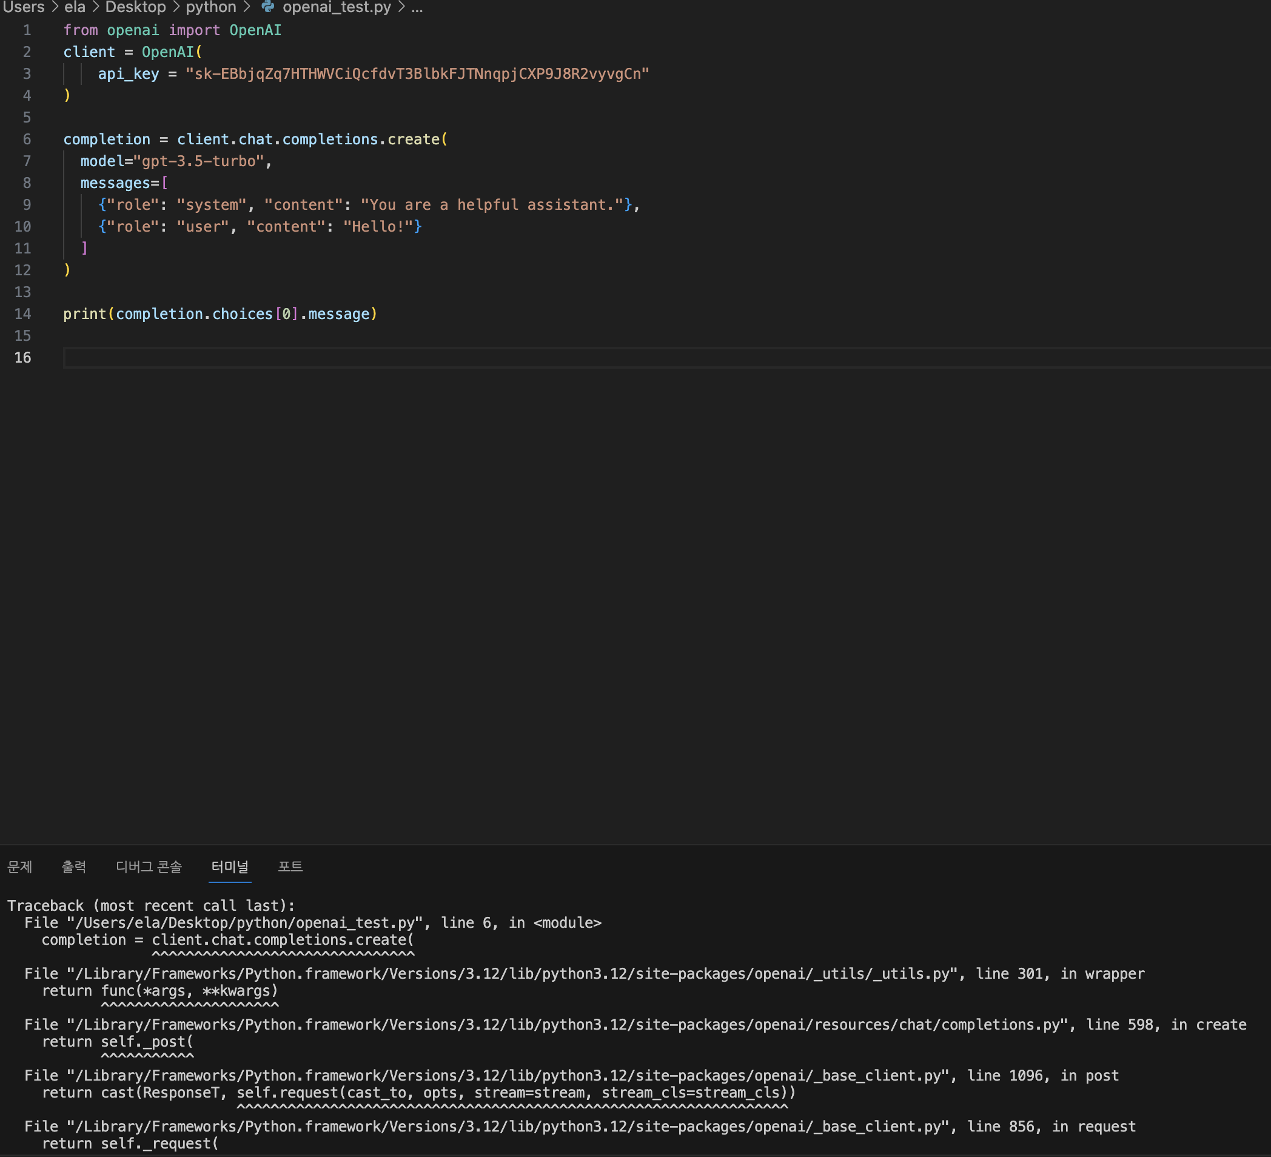This screenshot has height=1157, width=1271.
Task: Click 'client = OpenAI(' on line 2
Action: coord(132,52)
